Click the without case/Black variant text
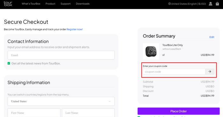The width and height of the screenshot is (223, 117). tap(172, 49)
